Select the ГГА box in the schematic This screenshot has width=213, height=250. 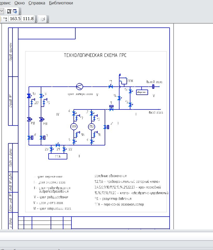(58, 156)
